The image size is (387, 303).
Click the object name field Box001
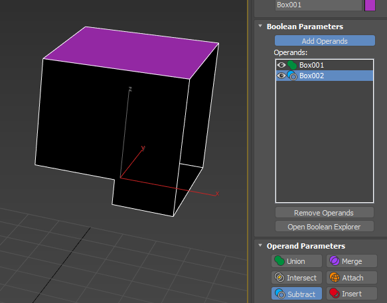[x=319, y=5]
